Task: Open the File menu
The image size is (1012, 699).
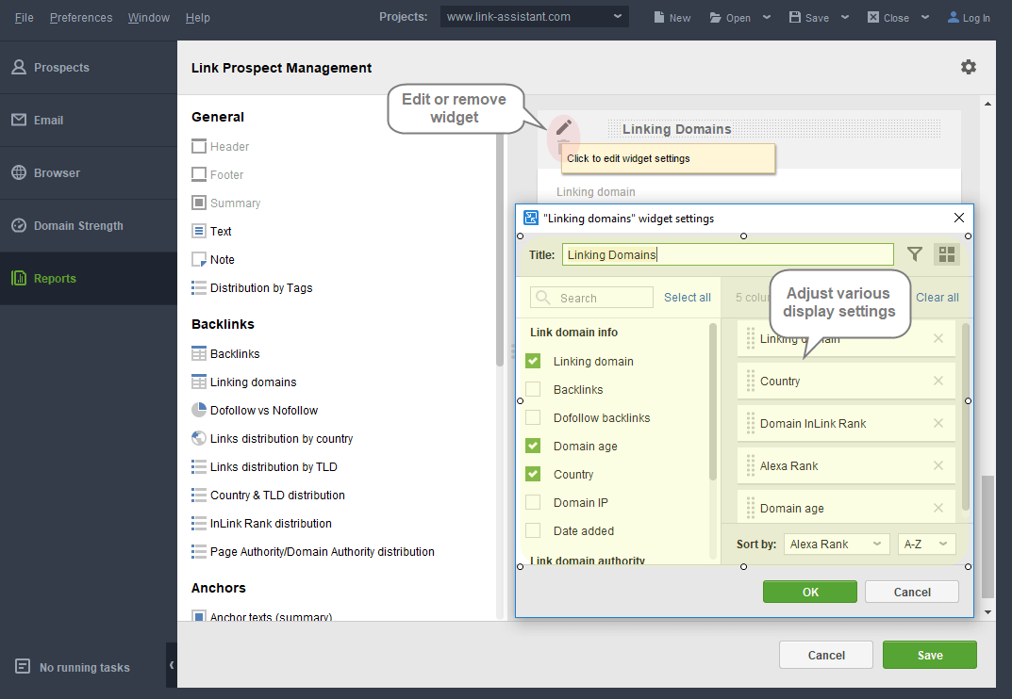Action: (24, 17)
